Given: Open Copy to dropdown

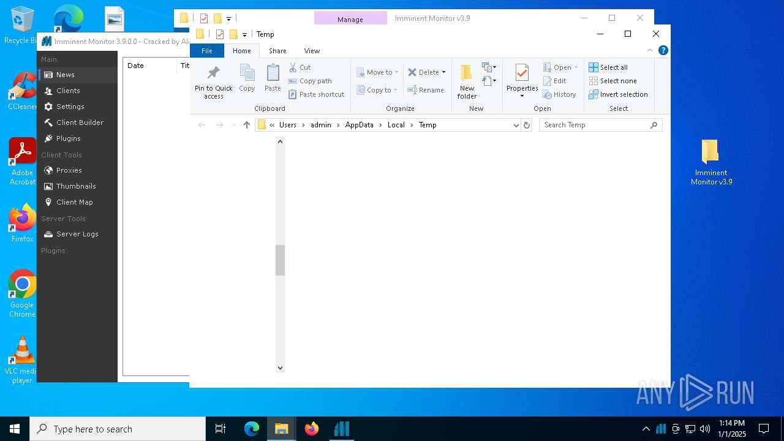Looking at the screenshot, I should 377,90.
